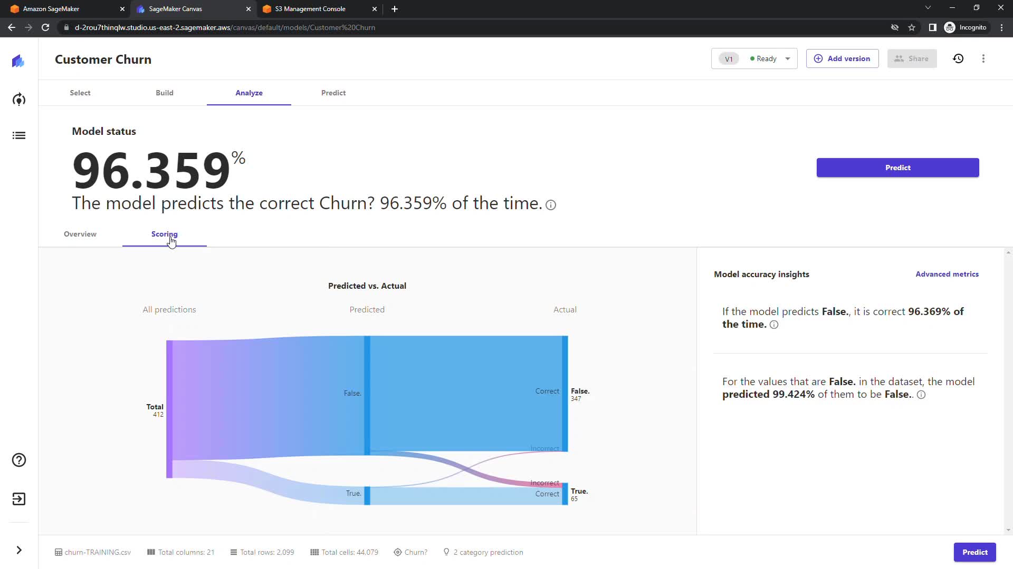The width and height of the screenshot is (1013, 569).
Task: Click info icon next to 96.369% insight
Action: coord(774,325)
